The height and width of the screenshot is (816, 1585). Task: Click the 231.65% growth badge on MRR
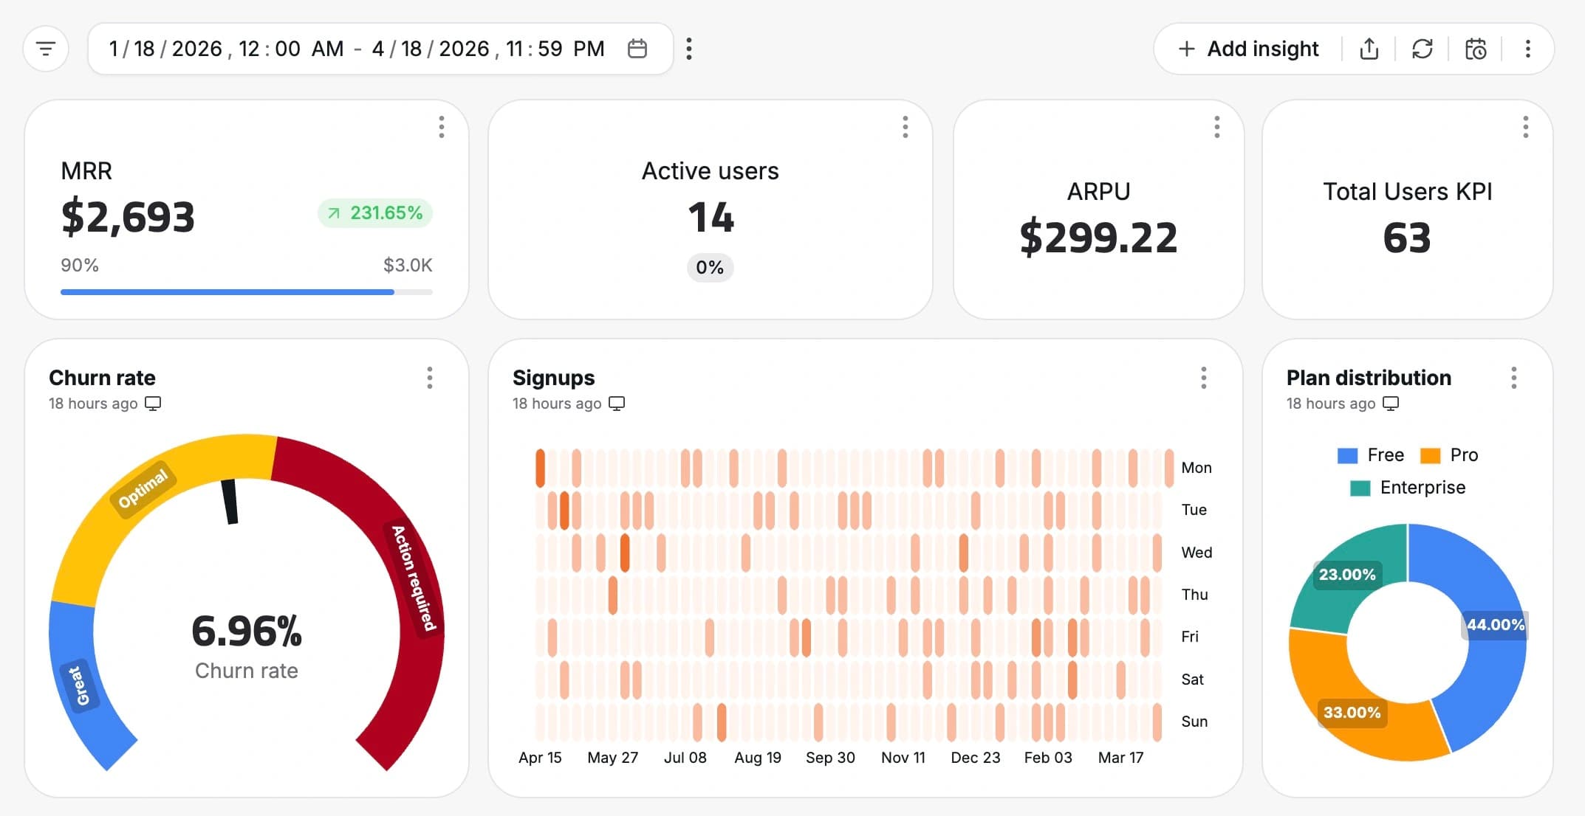click(x=374, y=213)
